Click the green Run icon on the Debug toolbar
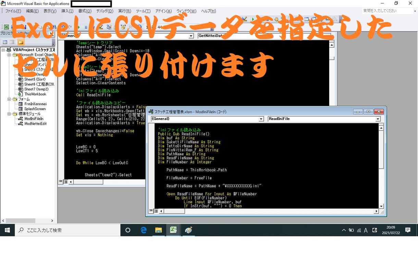Image resolution: width=418 pixels, height=255 pixels. [x=253, y=19]
